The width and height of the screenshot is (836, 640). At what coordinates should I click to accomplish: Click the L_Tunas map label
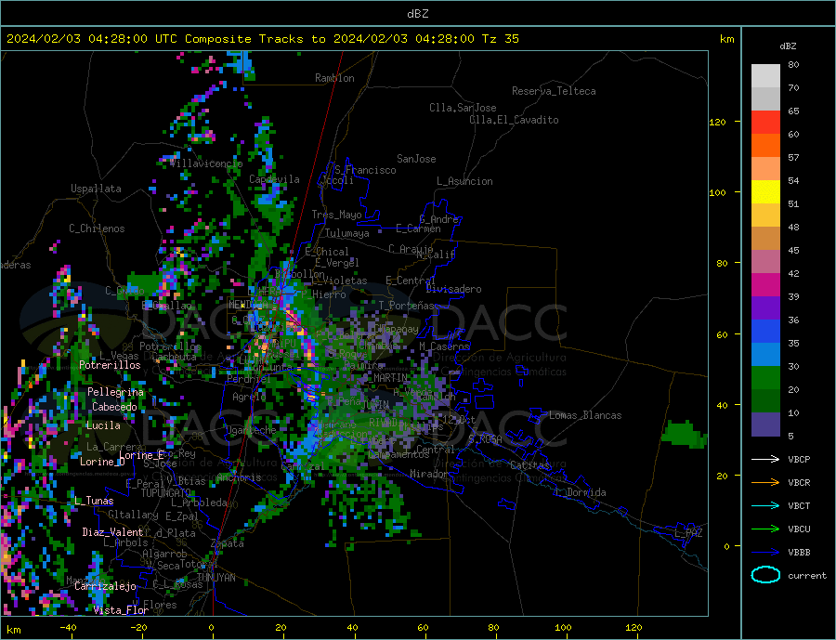94,501
